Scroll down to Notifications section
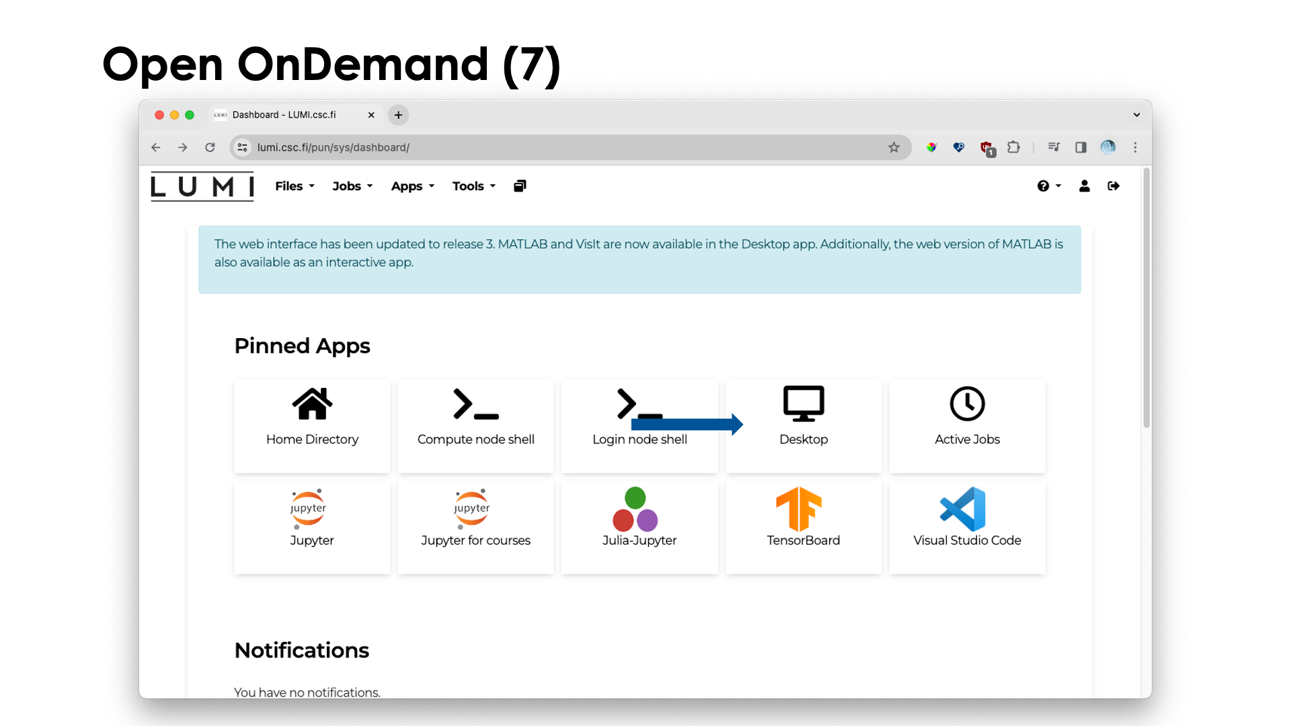The height and width of the screenshot is (726, 1291). [x=301, y=650]
